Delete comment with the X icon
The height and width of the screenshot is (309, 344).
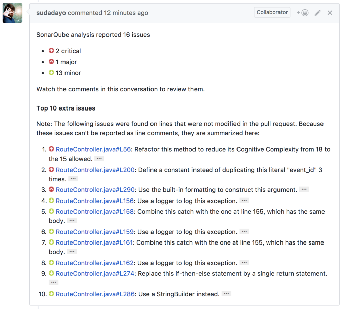(x=330, y=13)
